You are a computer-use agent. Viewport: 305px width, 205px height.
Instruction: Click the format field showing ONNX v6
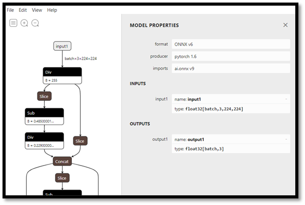click(x=231, y=44)
